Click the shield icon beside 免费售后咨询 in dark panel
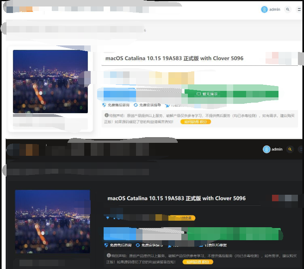This screenshot has height=269, width=304. tap(106, 245)
